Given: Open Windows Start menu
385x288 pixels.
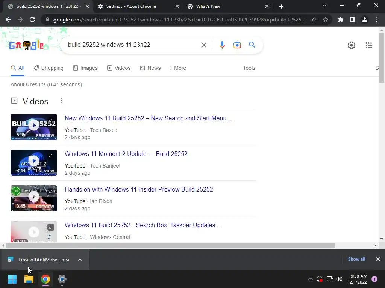Looking at the screenshot, I should [12, 279].
